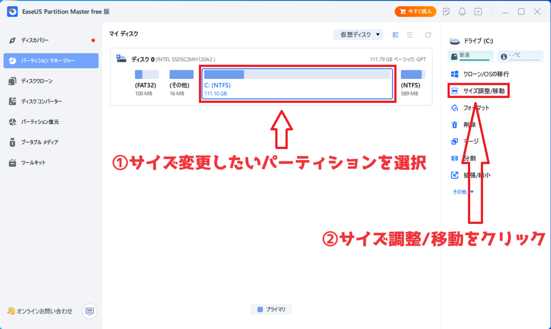Screen dimensions: 551x329
Task: Switch to graphical disk view icon
Action: tap(395, 35)
